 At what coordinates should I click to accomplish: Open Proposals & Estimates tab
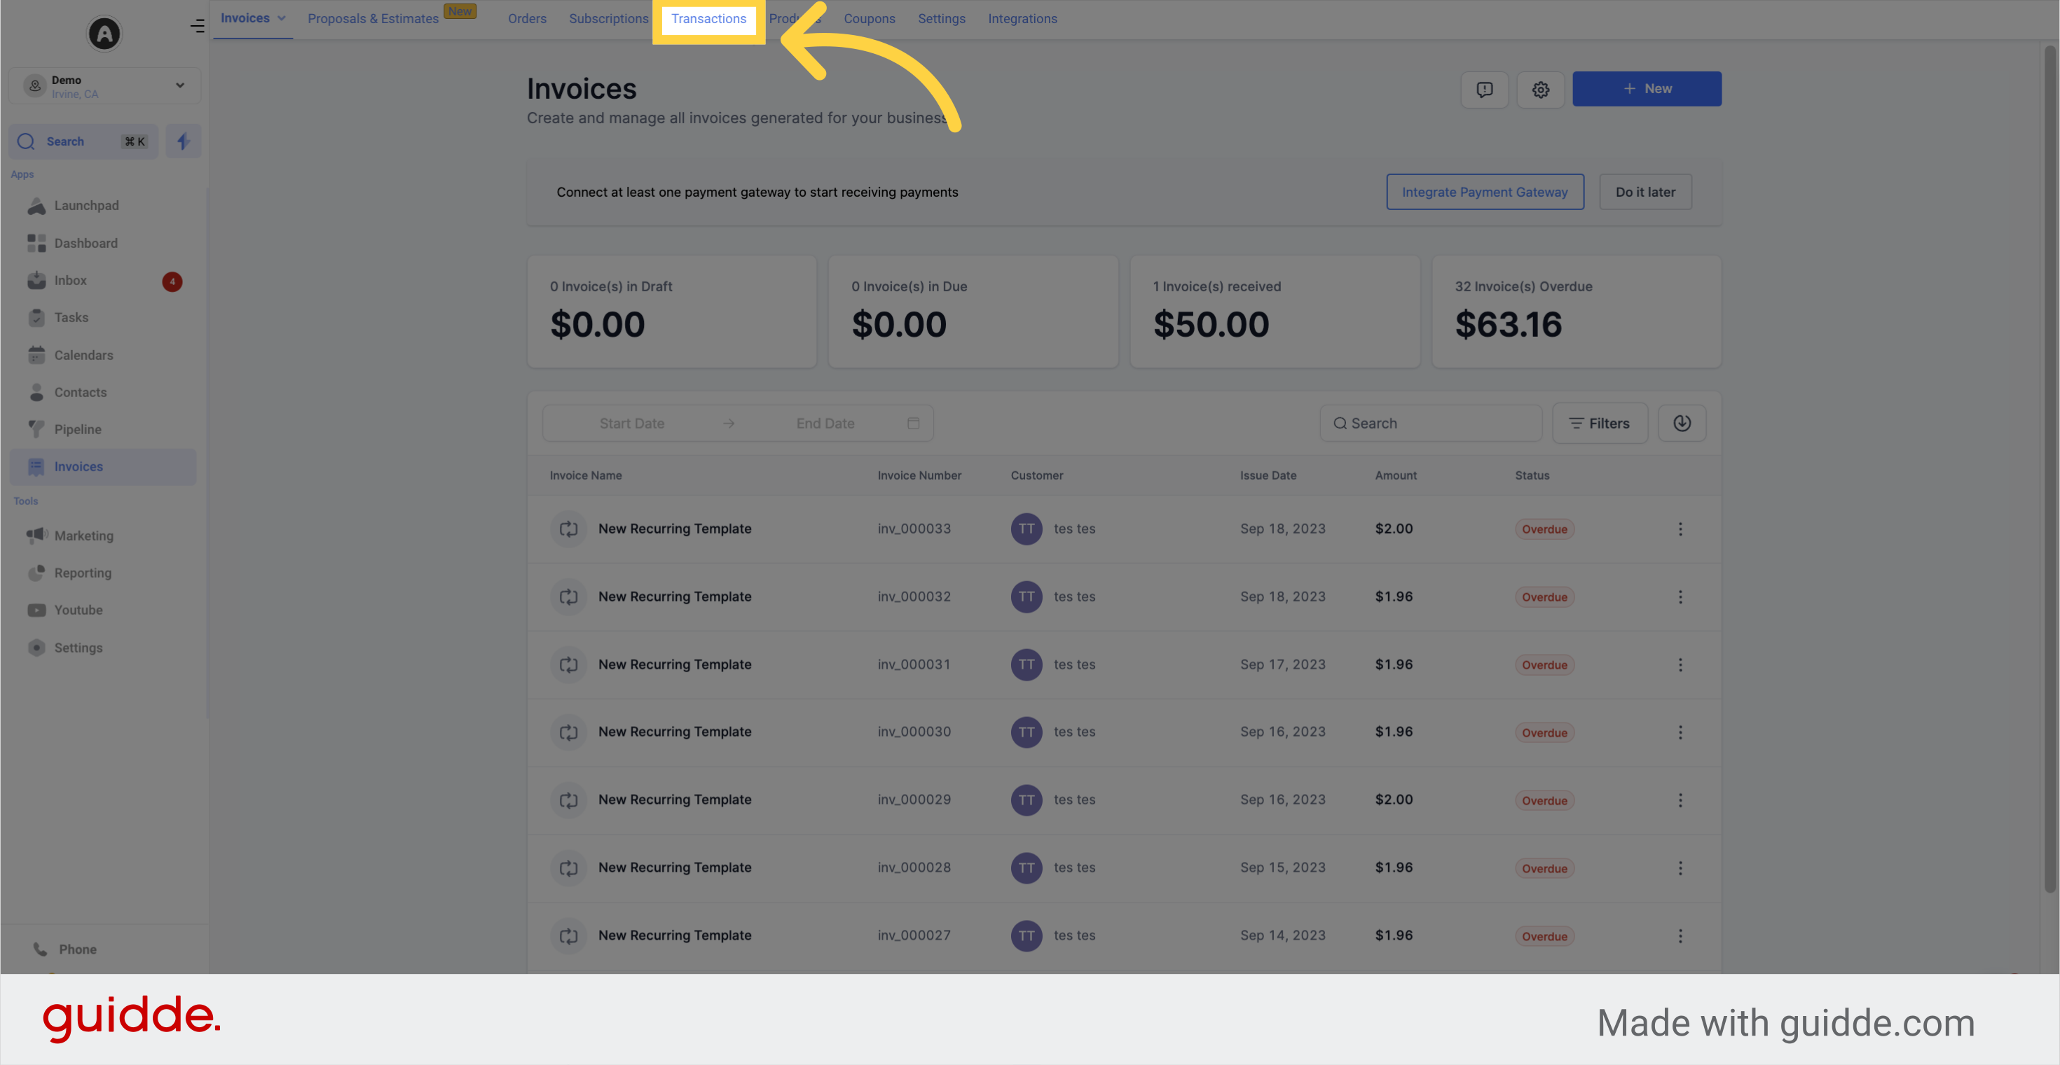click(x=373, y=18)
